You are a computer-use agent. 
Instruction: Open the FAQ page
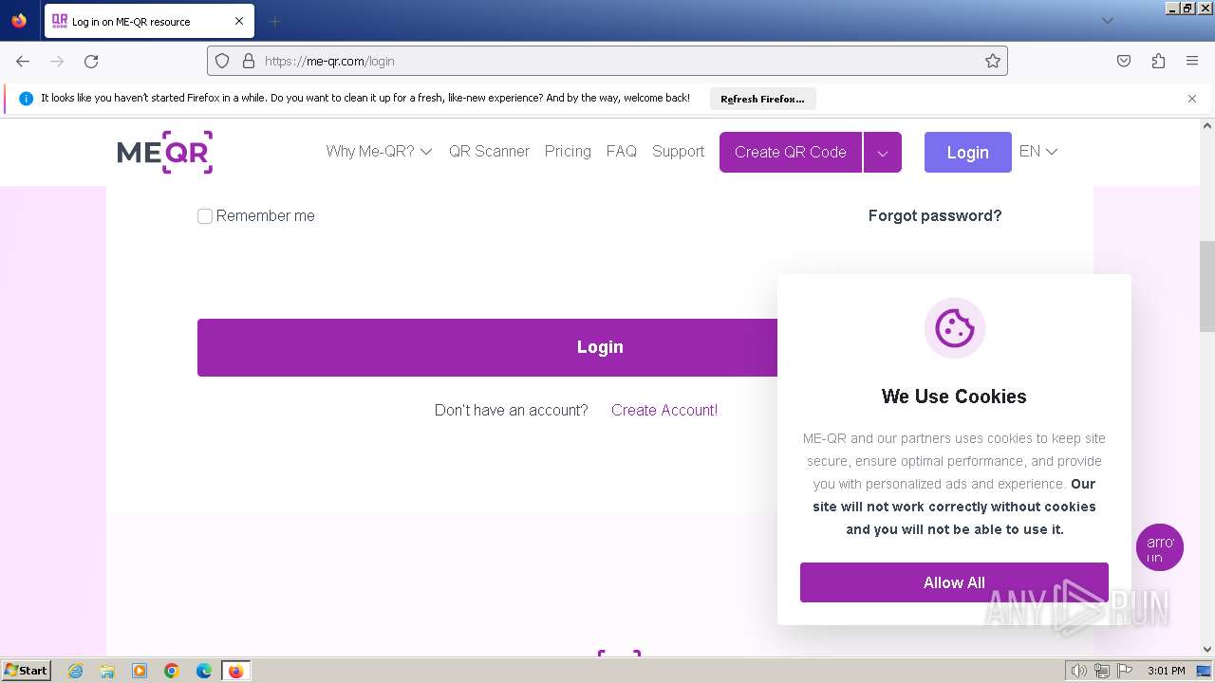click(622, 151)
